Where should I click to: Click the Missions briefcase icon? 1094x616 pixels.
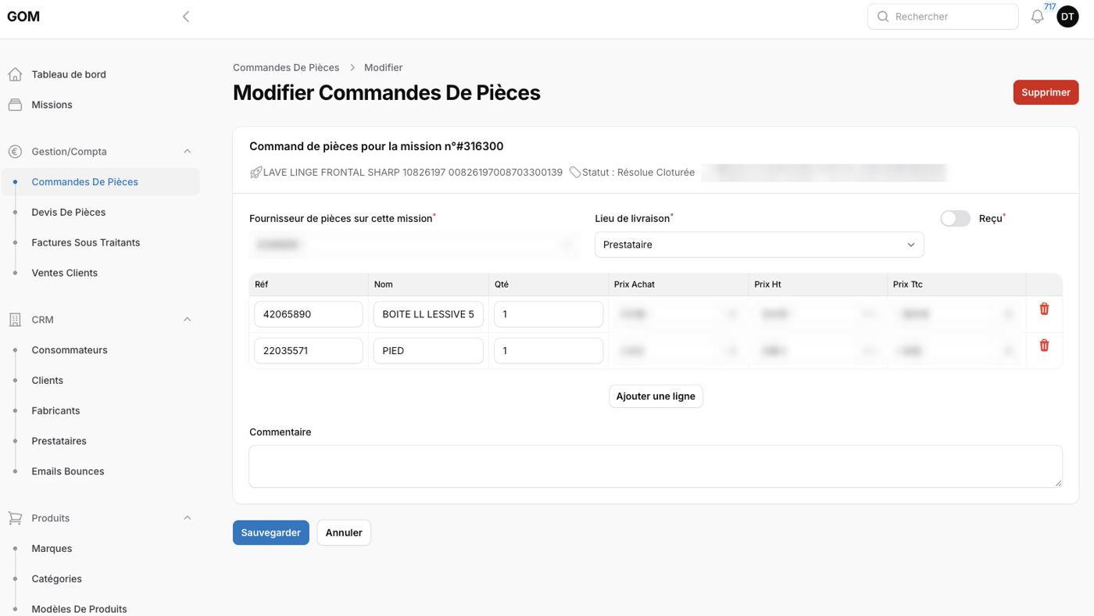pyautogui.click(x=15, y=105)
